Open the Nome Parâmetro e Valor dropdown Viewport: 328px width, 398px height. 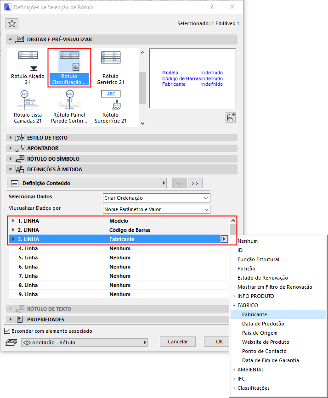157,209
